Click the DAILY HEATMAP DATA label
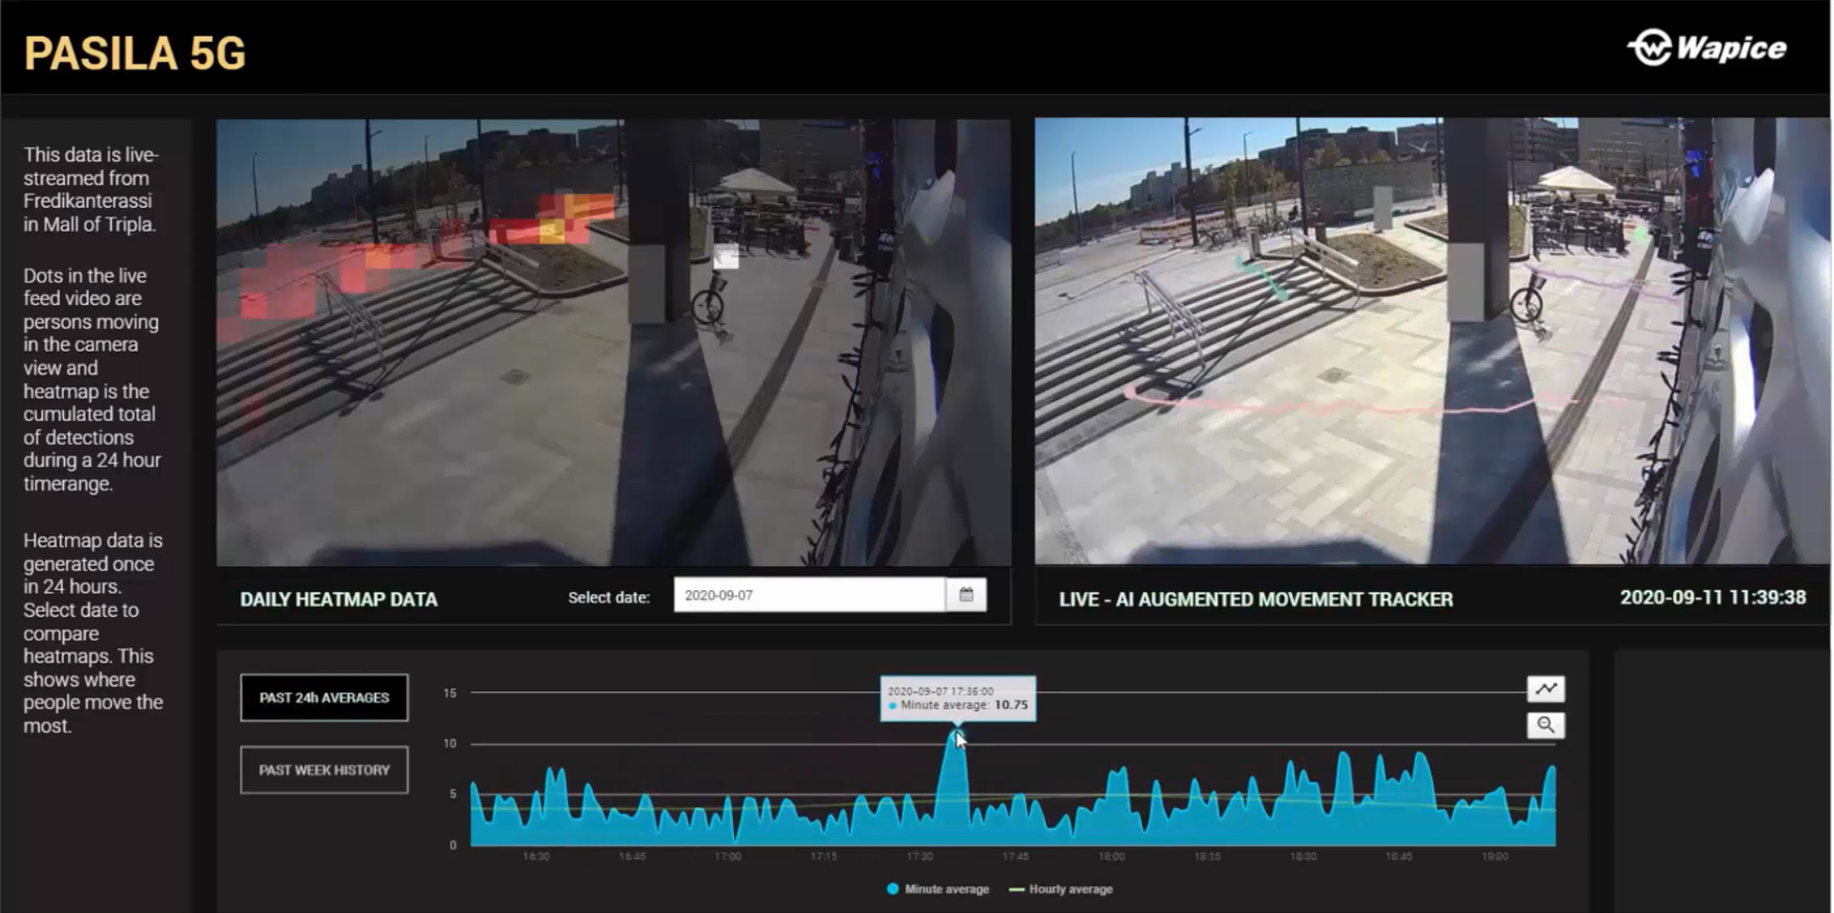Viewport: 1834px width, 913px height. tap(338, 600)
